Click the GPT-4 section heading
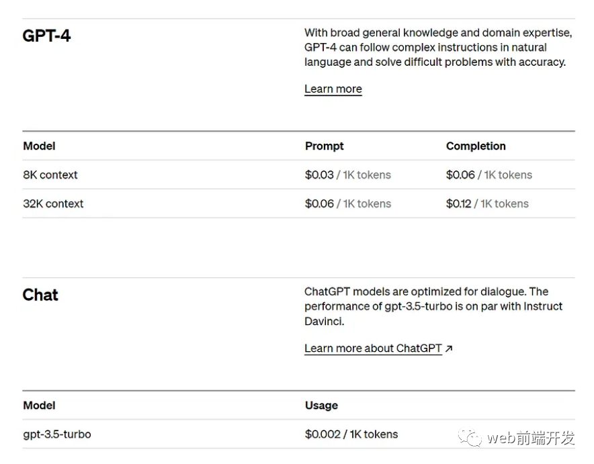Viewport: 594px width, 464px height. tap(46, 36)
